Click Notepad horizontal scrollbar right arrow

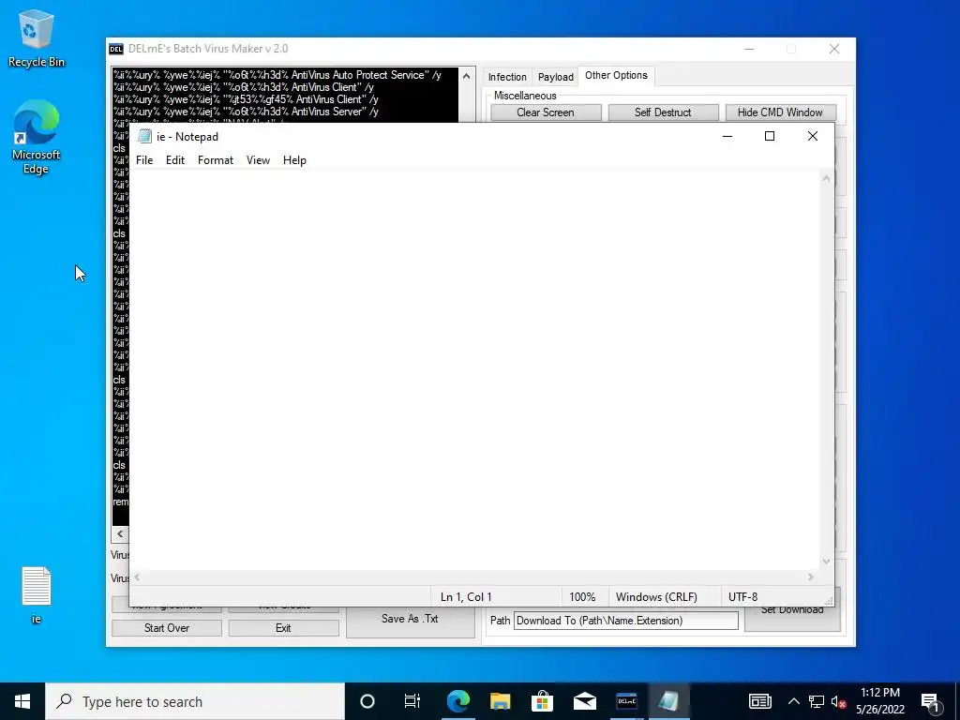[811, 577]
